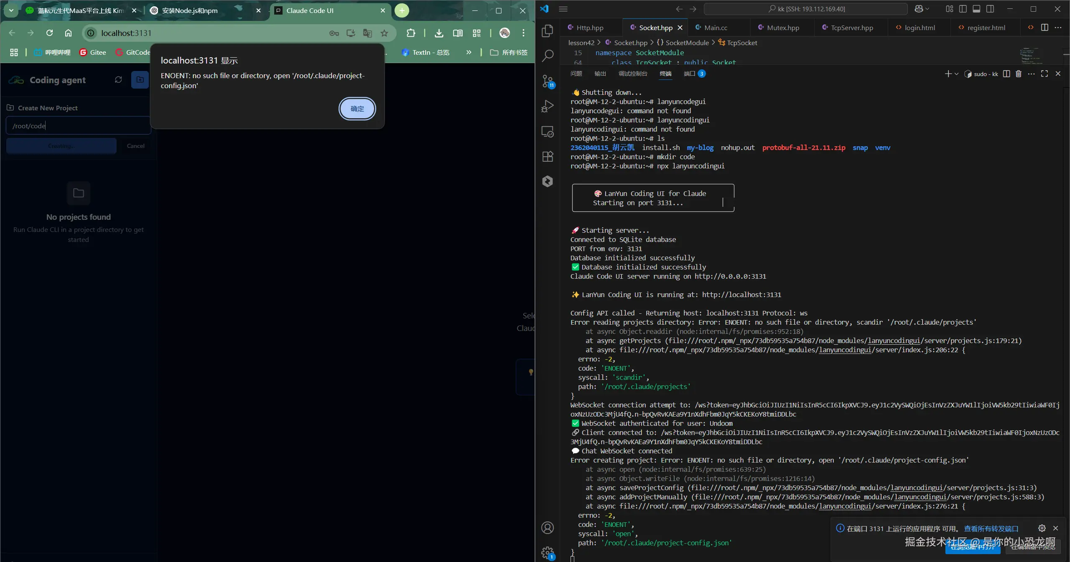Toggle primary sidebar layout button
This screenshot has height=562, width=1070.
(963, 9)
